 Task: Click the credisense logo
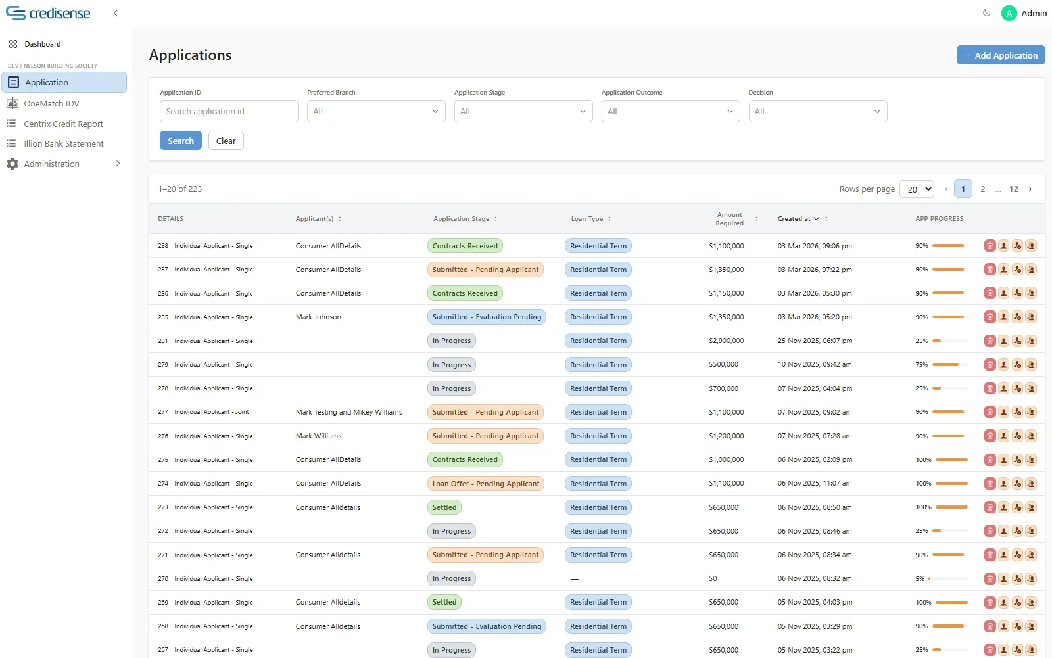click(48, 13)
